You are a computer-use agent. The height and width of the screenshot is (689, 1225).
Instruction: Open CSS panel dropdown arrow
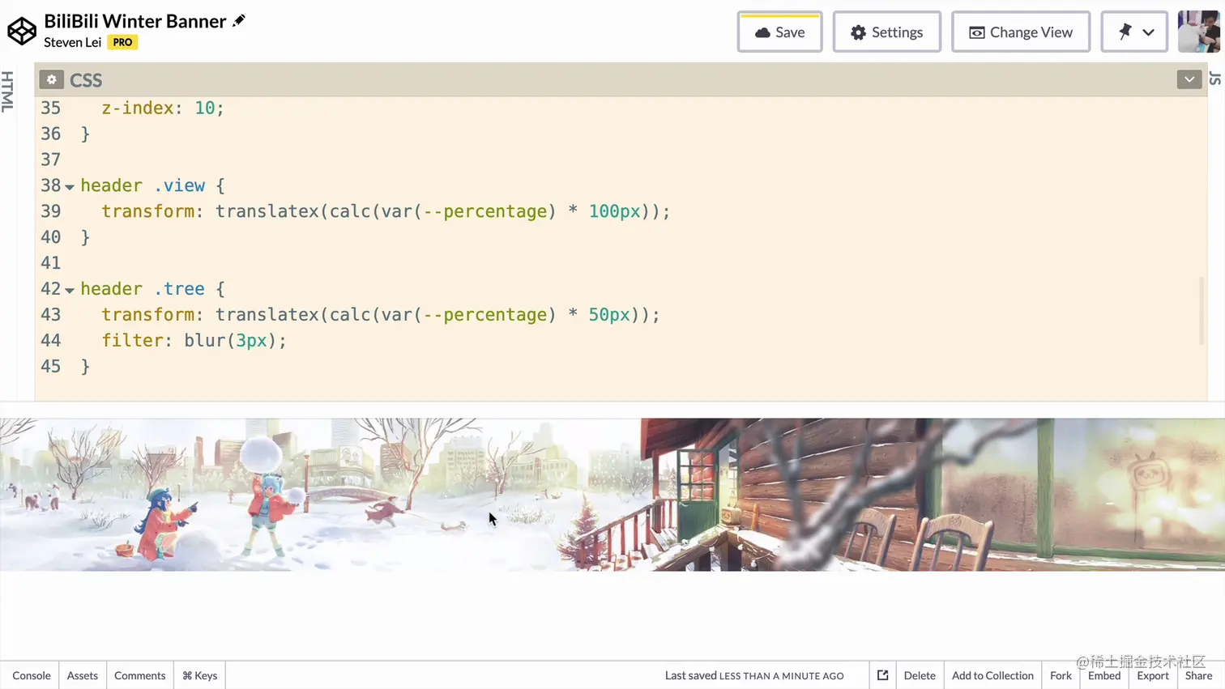1189,79
